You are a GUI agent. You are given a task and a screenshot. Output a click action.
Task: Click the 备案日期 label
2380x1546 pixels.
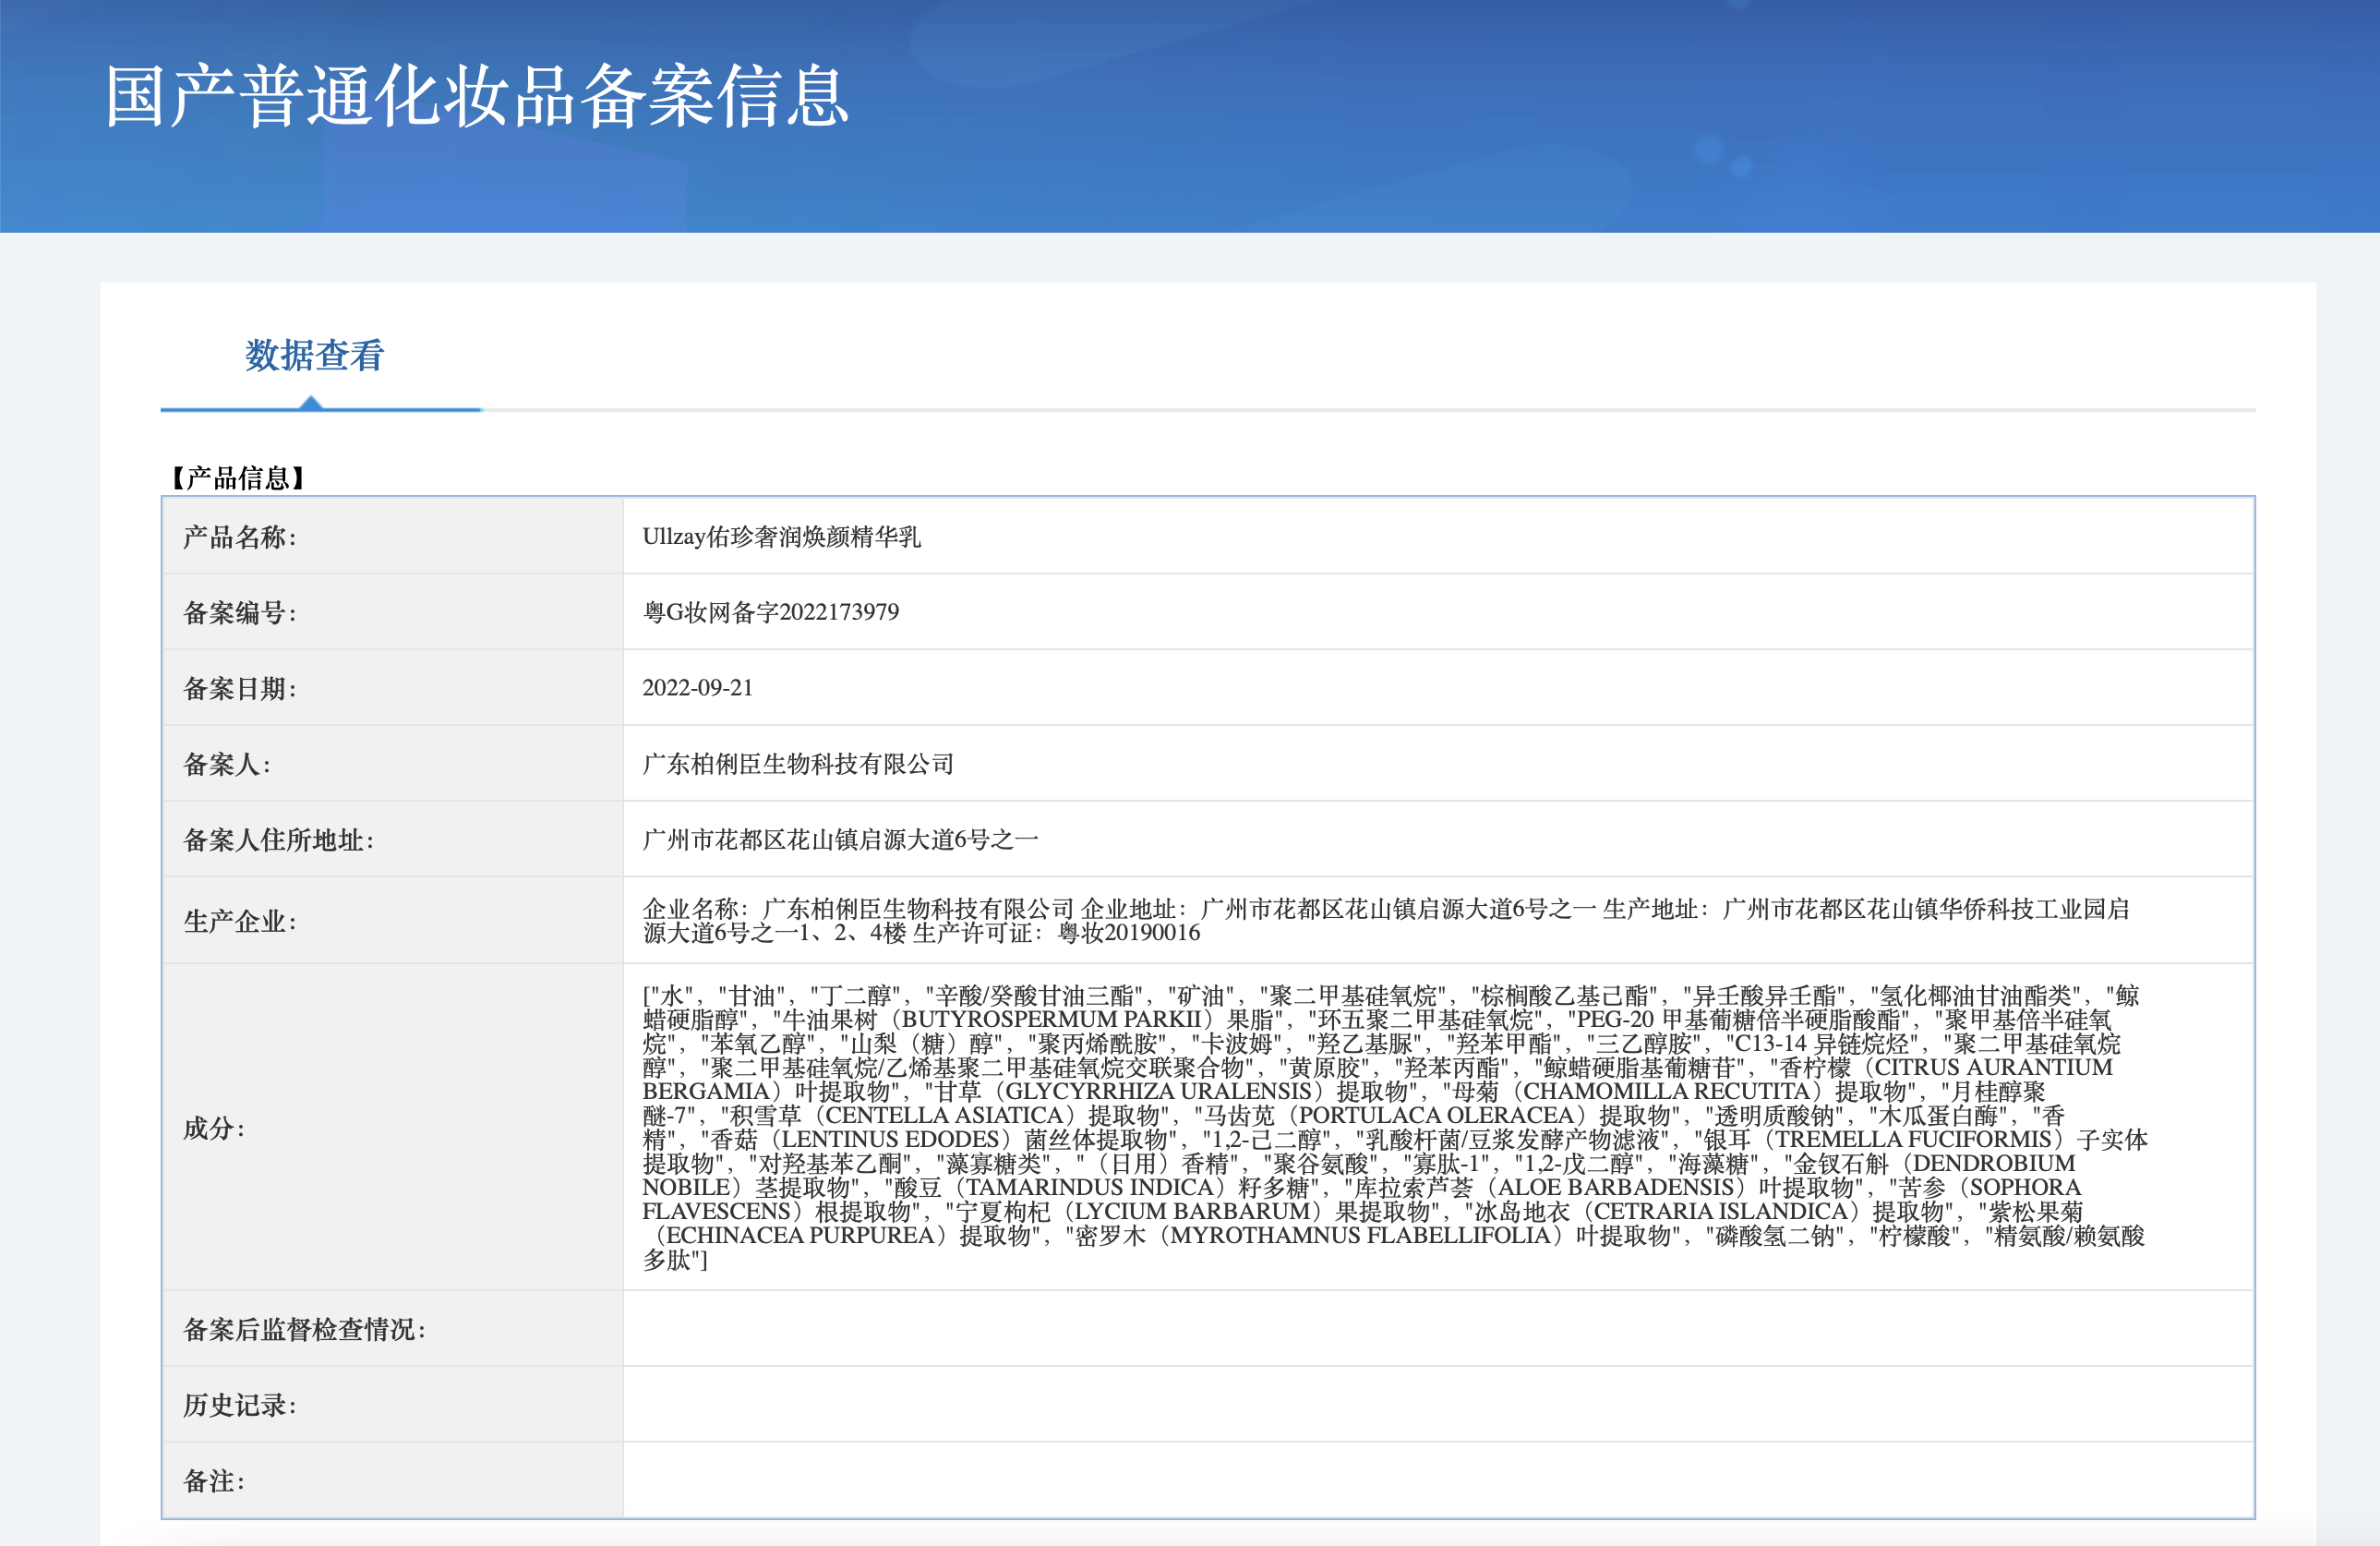pyautogui.click(x=240, y=688)
